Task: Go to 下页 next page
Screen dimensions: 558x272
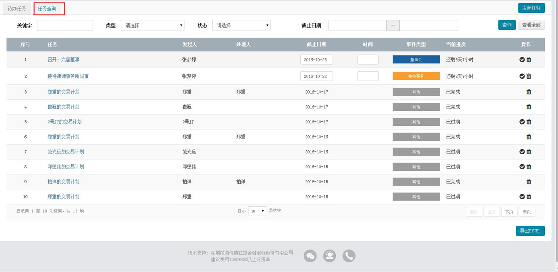Action: pos(509,212)
